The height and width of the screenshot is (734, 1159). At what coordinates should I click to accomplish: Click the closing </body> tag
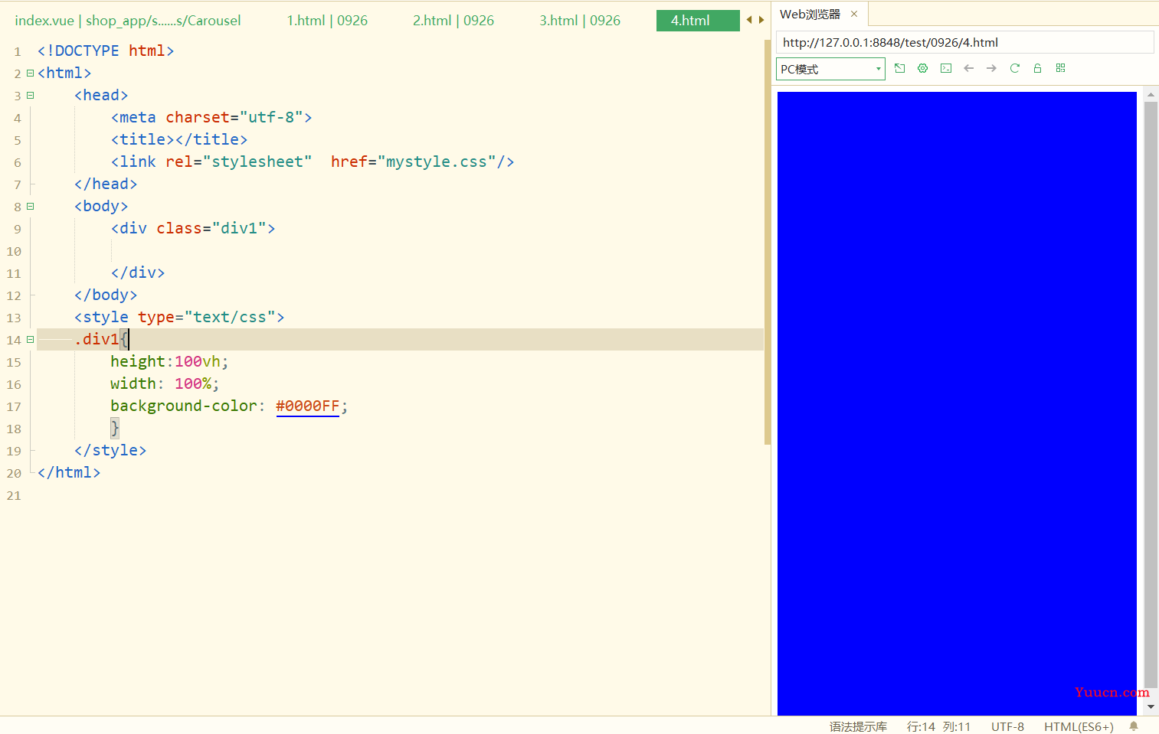click(106, 295)
